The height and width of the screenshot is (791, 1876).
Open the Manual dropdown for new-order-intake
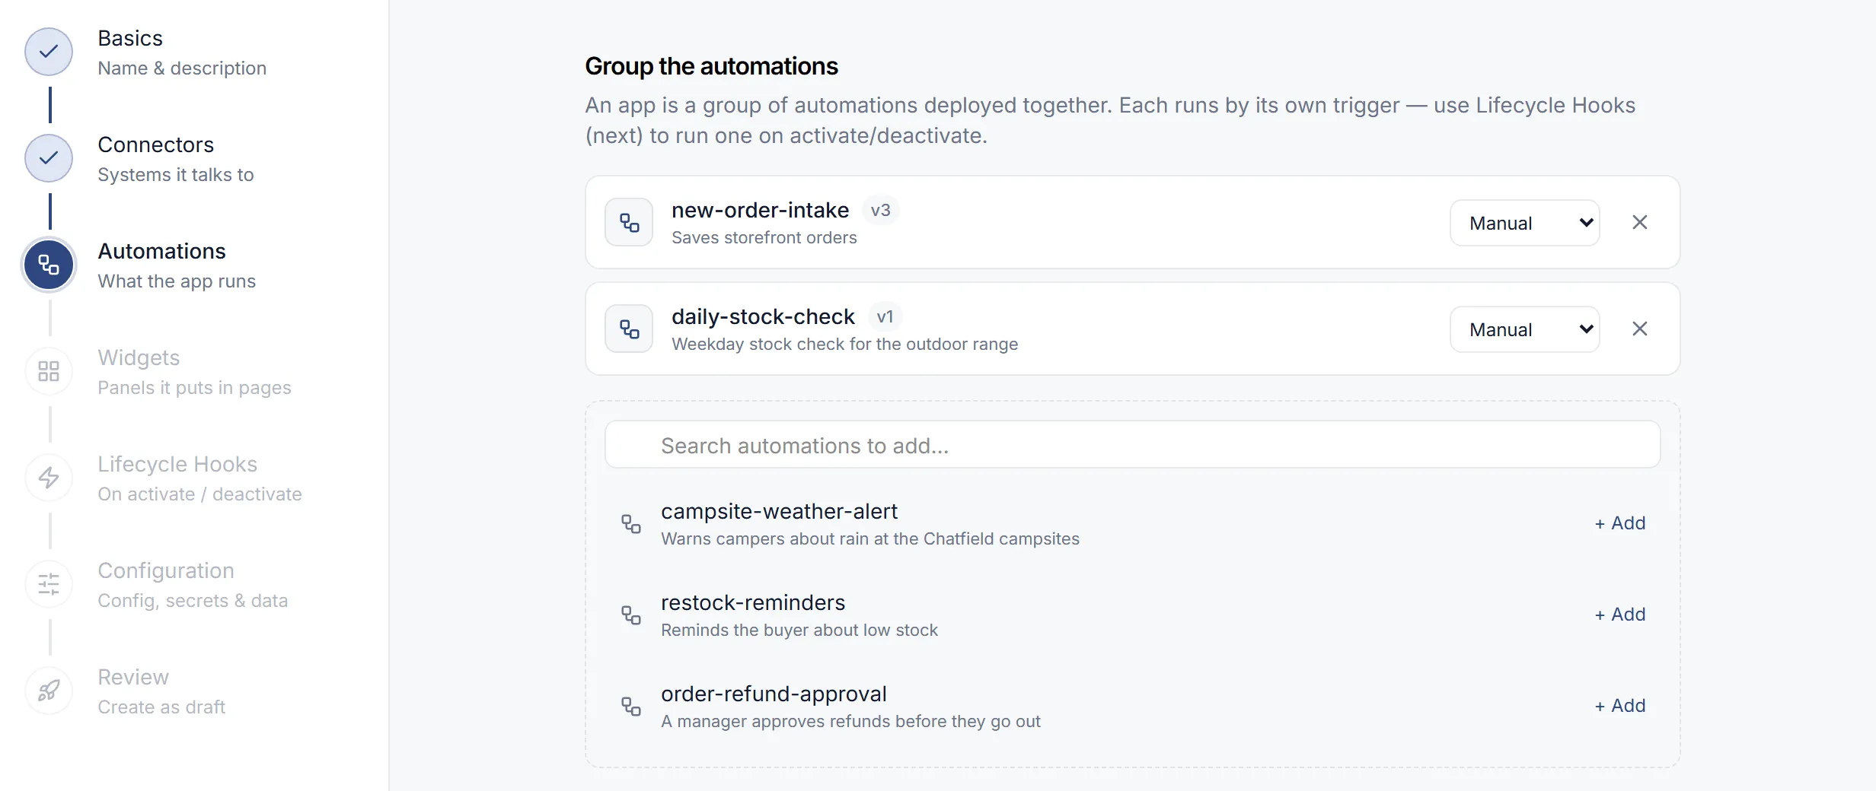click(x=1524, y=223)
